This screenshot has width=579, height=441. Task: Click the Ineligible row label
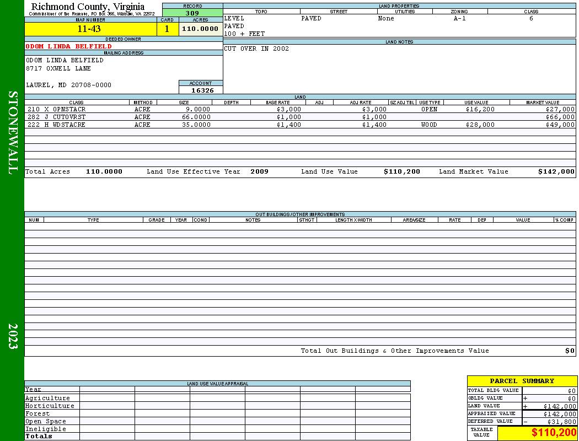(x=45, y=429)
